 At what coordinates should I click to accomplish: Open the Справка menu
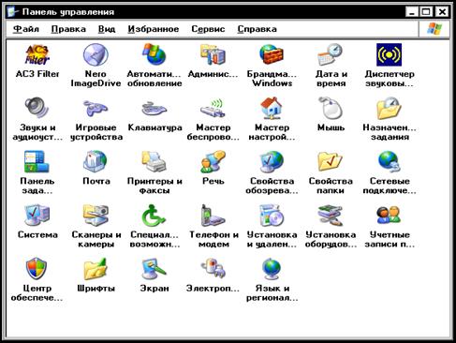[257, 29]
